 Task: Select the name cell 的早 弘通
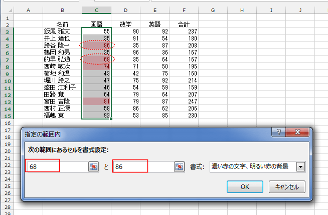pos(62,59)
